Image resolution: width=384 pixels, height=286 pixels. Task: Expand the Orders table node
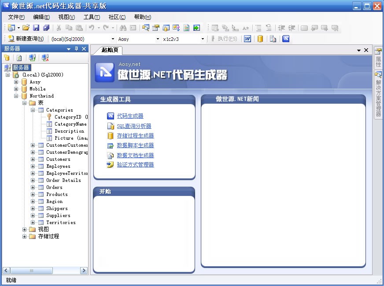(x=33, y=187)
